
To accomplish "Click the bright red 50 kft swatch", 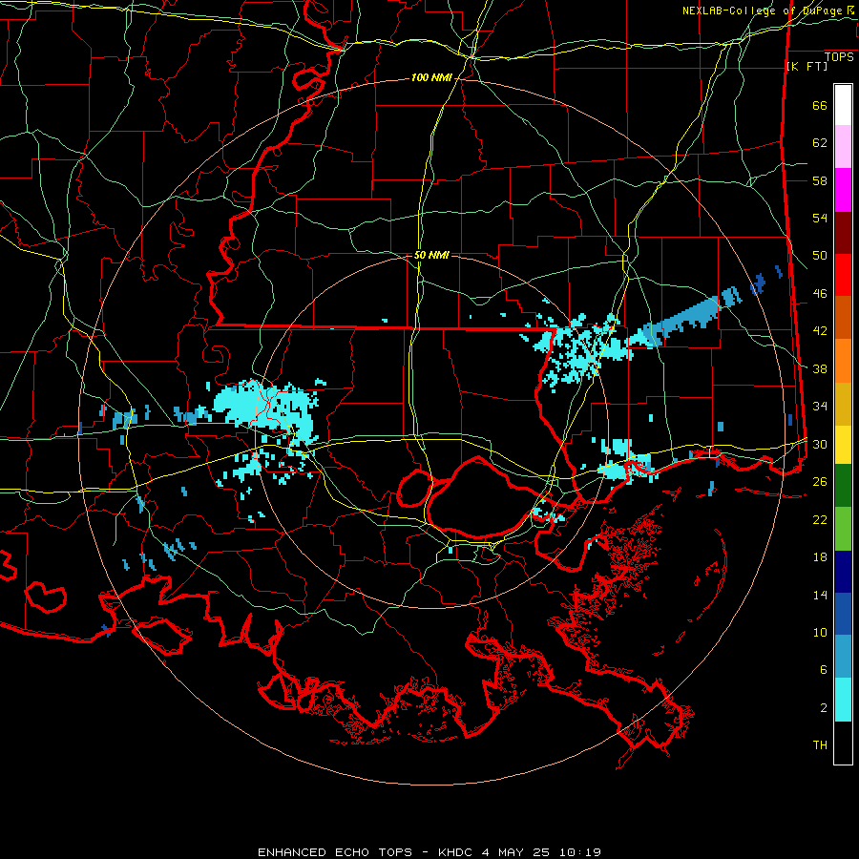I will 843,275.
